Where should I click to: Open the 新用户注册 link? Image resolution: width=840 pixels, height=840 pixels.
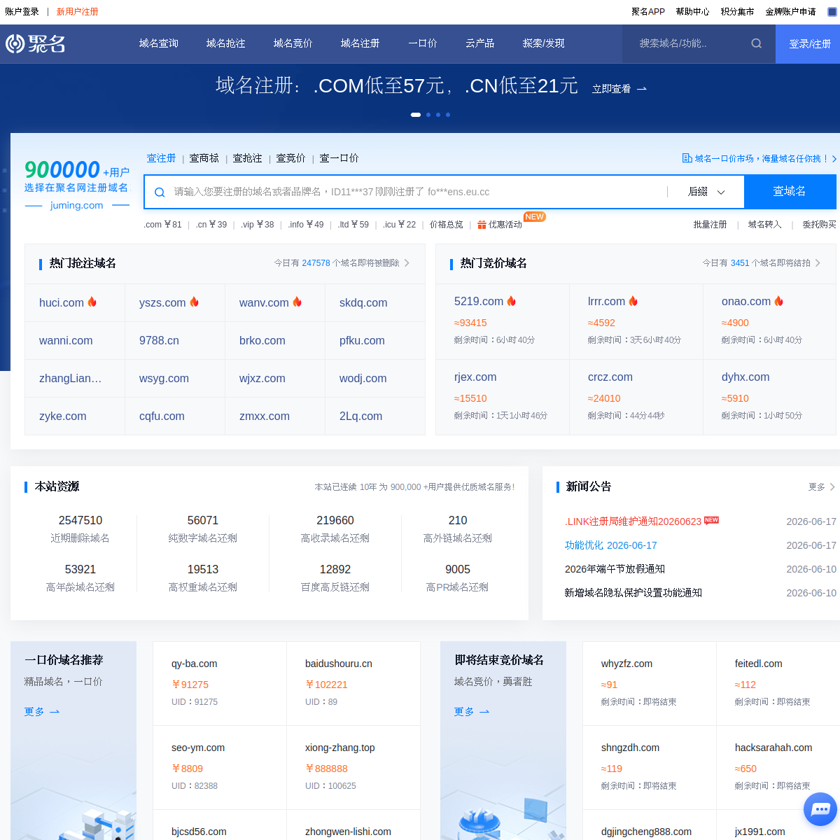78,12
